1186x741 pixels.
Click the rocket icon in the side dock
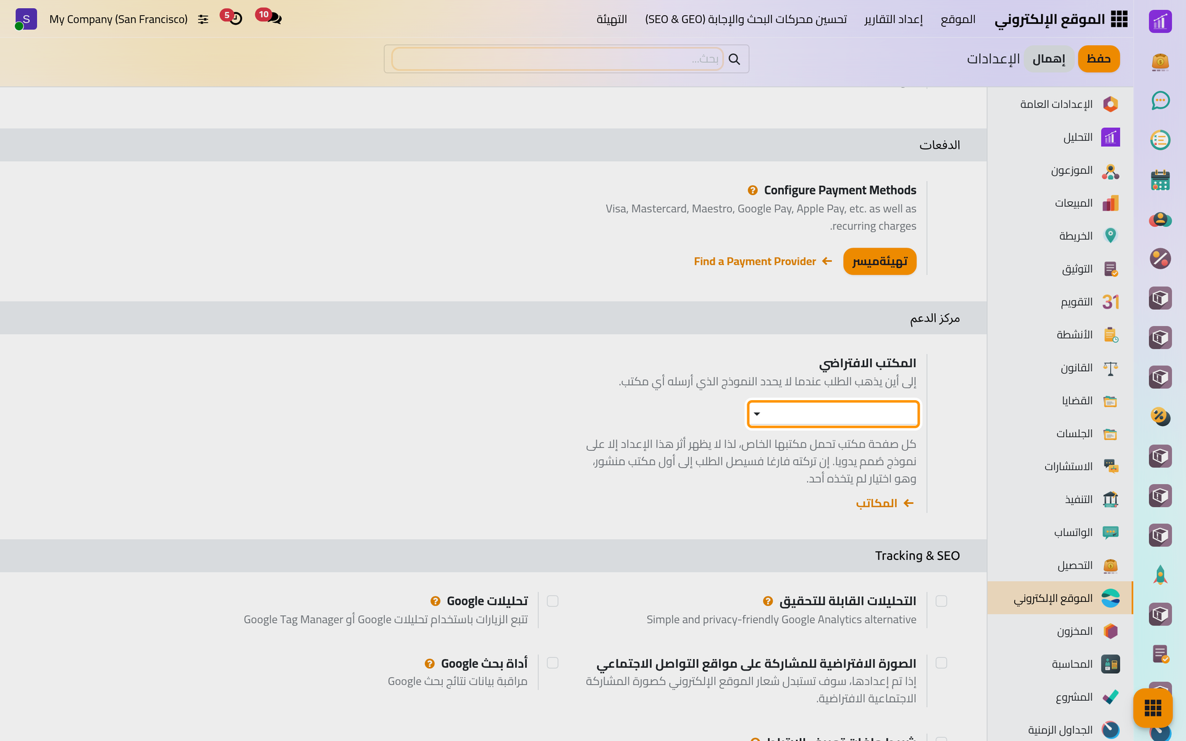(x=1160, y=575)
